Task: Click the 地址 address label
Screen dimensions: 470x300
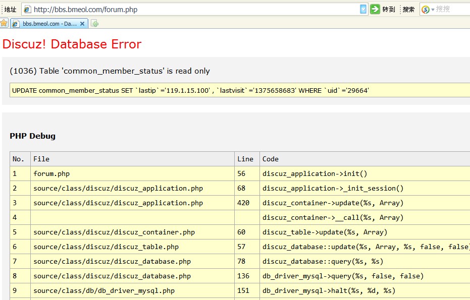Action: [x=10, y=10]
